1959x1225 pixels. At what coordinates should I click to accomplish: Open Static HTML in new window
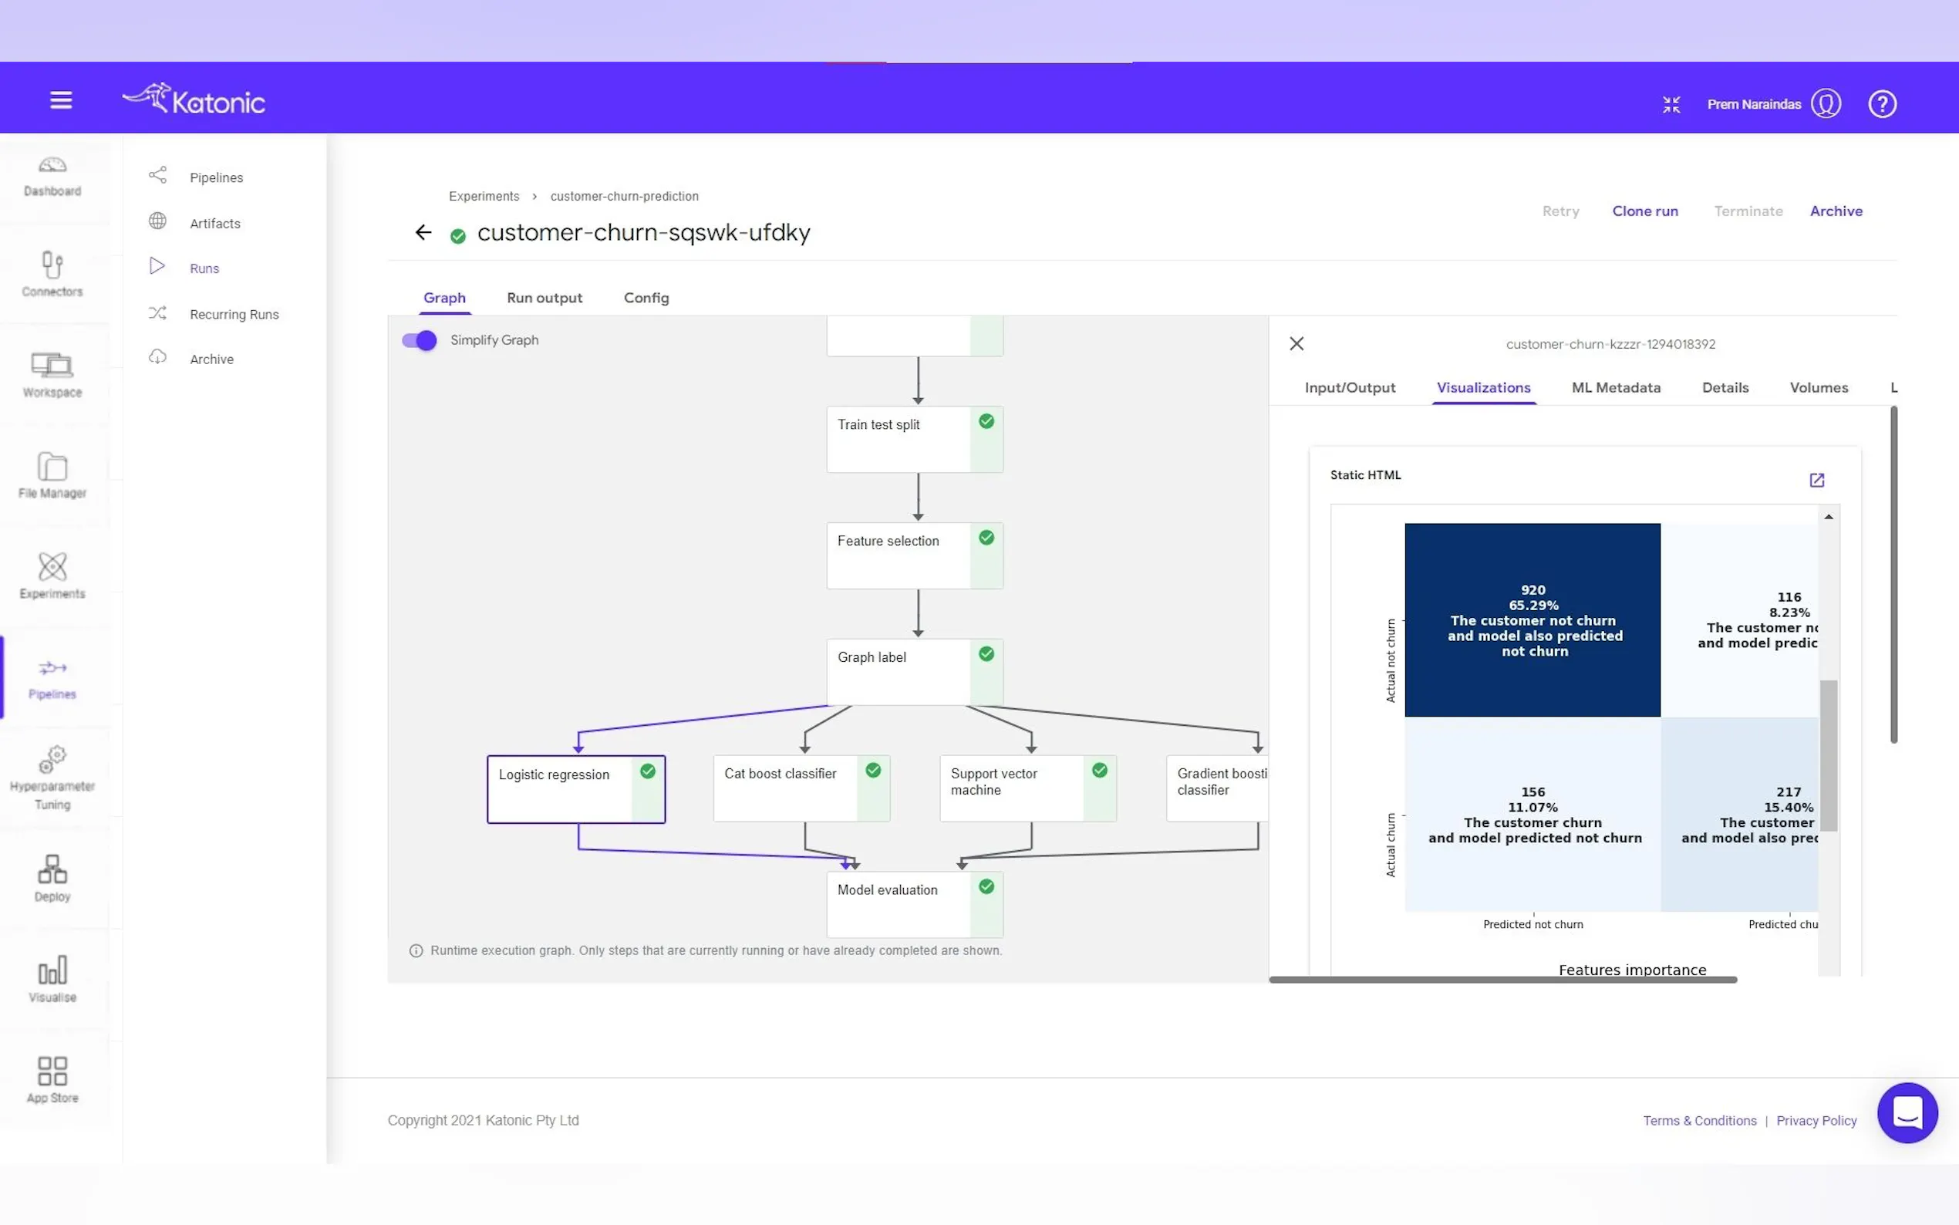(1816, 481)
